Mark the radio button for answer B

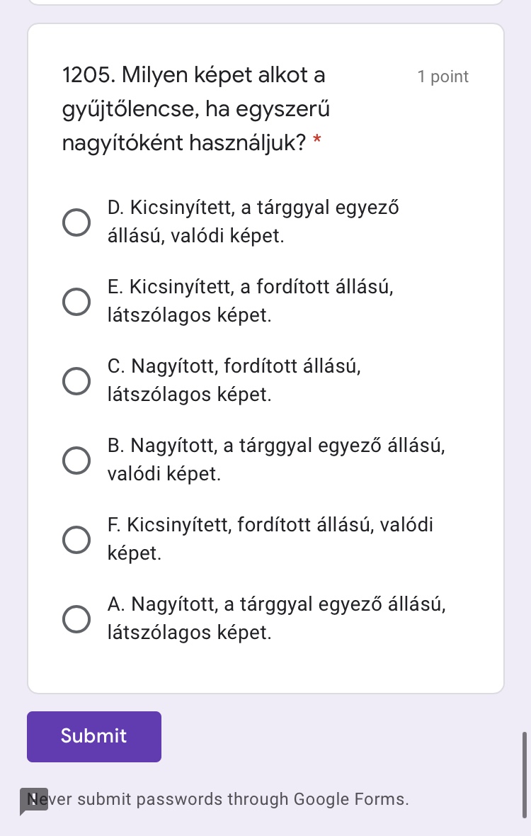(x=76, y=460)
